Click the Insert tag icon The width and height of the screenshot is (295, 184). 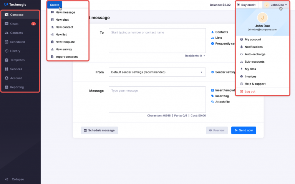[212, 96]
